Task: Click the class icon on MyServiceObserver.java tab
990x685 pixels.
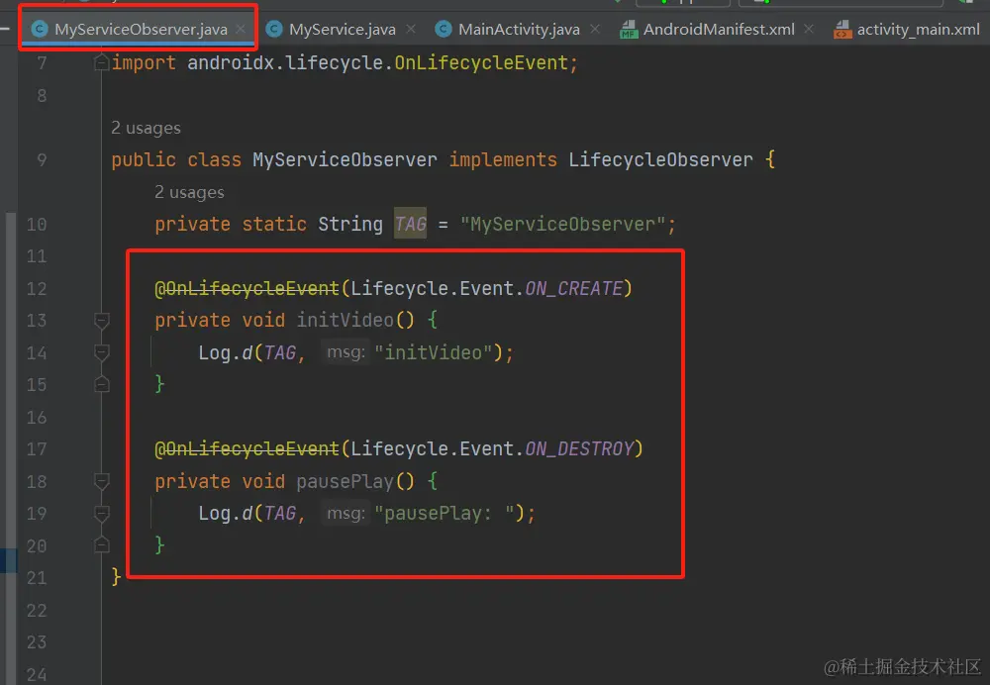Action: (x=40, y=29)
